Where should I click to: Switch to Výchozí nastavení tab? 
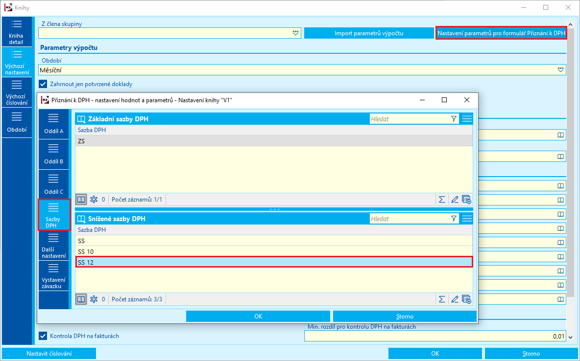click(x=17, y=62)
